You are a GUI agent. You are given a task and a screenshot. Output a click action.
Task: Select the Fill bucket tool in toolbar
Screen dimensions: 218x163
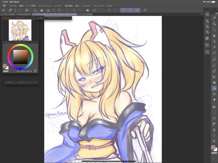[214, 82]
